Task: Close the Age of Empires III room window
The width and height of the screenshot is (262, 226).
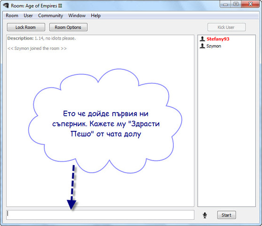Action: [250, 4]
